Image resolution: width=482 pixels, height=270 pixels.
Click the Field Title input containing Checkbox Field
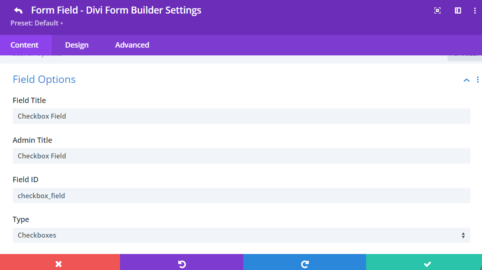pos(242,116)
